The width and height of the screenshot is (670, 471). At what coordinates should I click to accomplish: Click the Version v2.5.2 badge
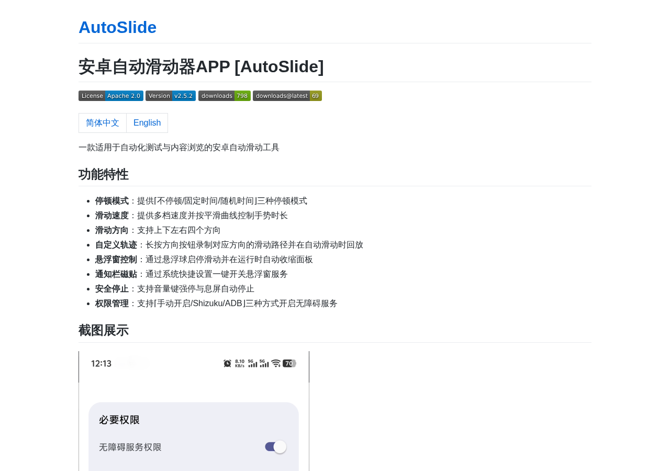click(x=171, y=96)
